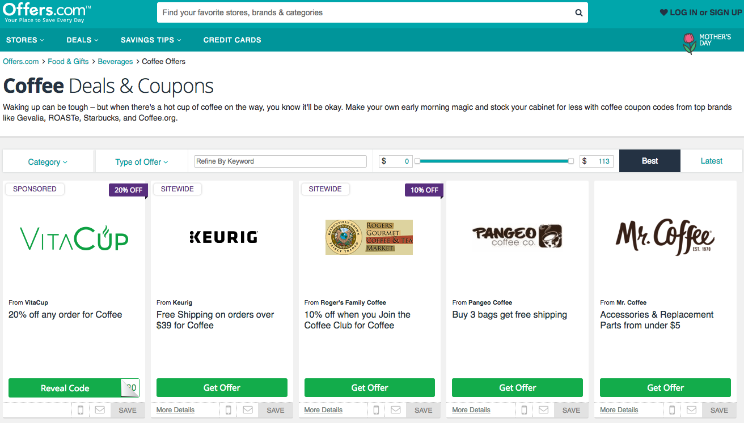Click the minimum price input box
This screenshot has height=423, width=744.
395,161
